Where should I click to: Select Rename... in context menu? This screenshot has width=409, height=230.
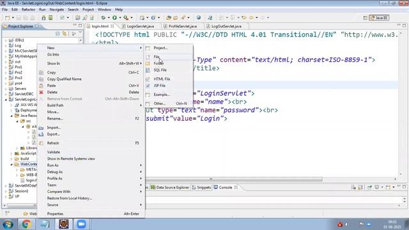pyautogui.click(x=91, y=118)
